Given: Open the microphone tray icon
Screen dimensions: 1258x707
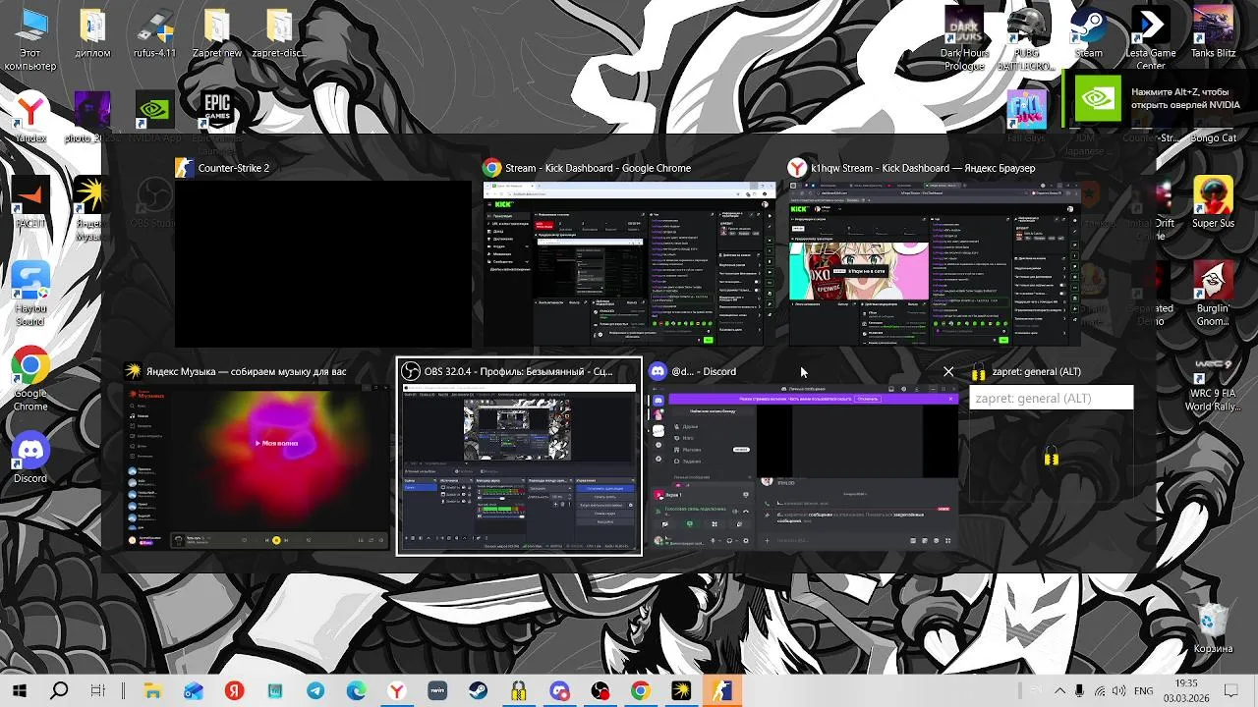Looking at the screenshot, I should pos(1079,691).
